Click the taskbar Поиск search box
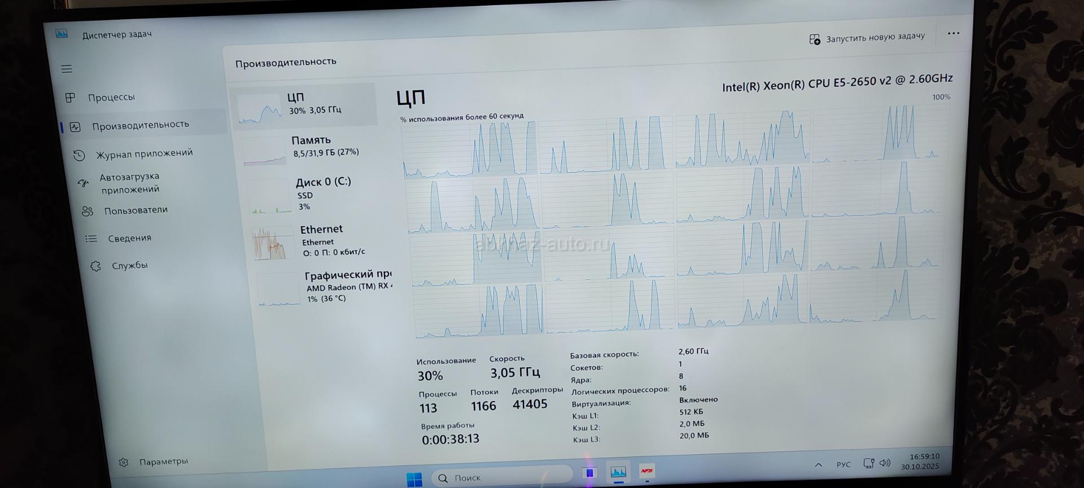Image resolution: width=1084 pixels, height=488 pixels. coord(502,478)
